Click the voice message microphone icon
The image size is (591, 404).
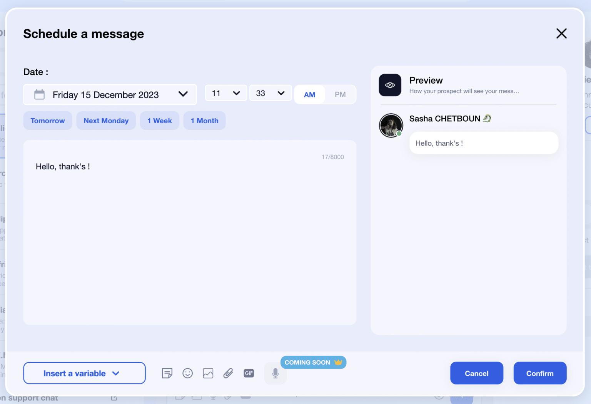[x=275, y=373]
